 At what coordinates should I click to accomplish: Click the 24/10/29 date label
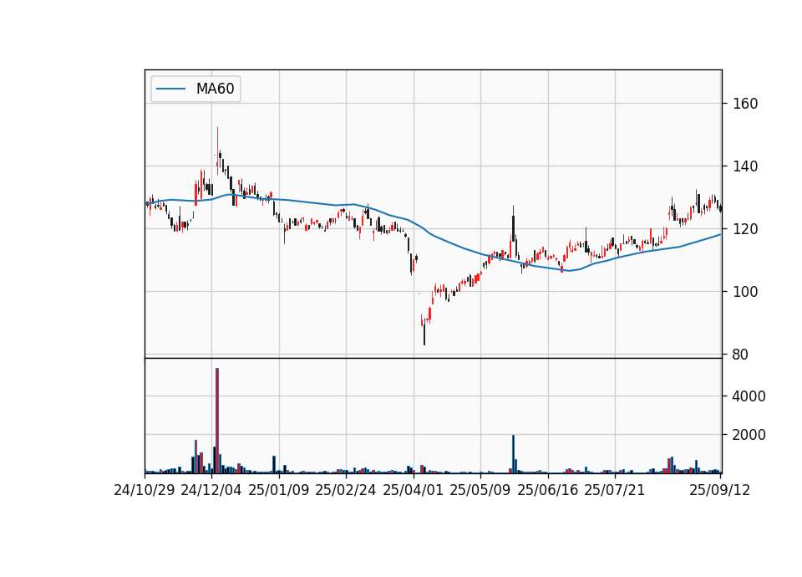coord(145,490)
